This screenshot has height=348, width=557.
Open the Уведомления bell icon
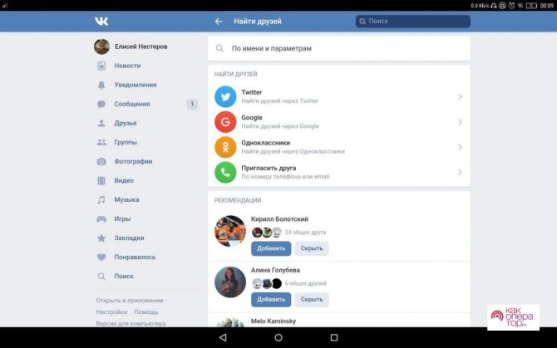pyautogui.click(x=101, y=85)
